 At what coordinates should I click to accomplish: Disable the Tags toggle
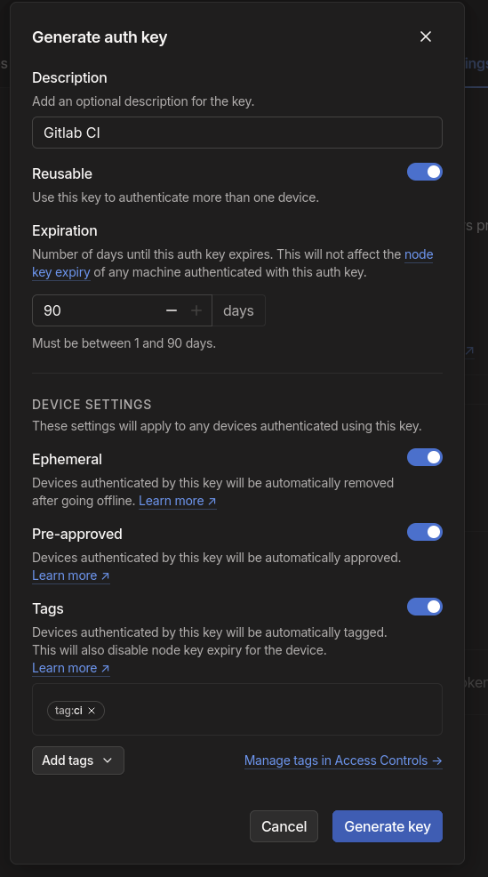coord(424,607)
